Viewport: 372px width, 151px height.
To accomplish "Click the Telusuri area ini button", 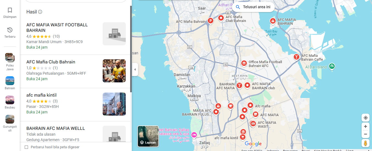I will [x=254, y=7].
